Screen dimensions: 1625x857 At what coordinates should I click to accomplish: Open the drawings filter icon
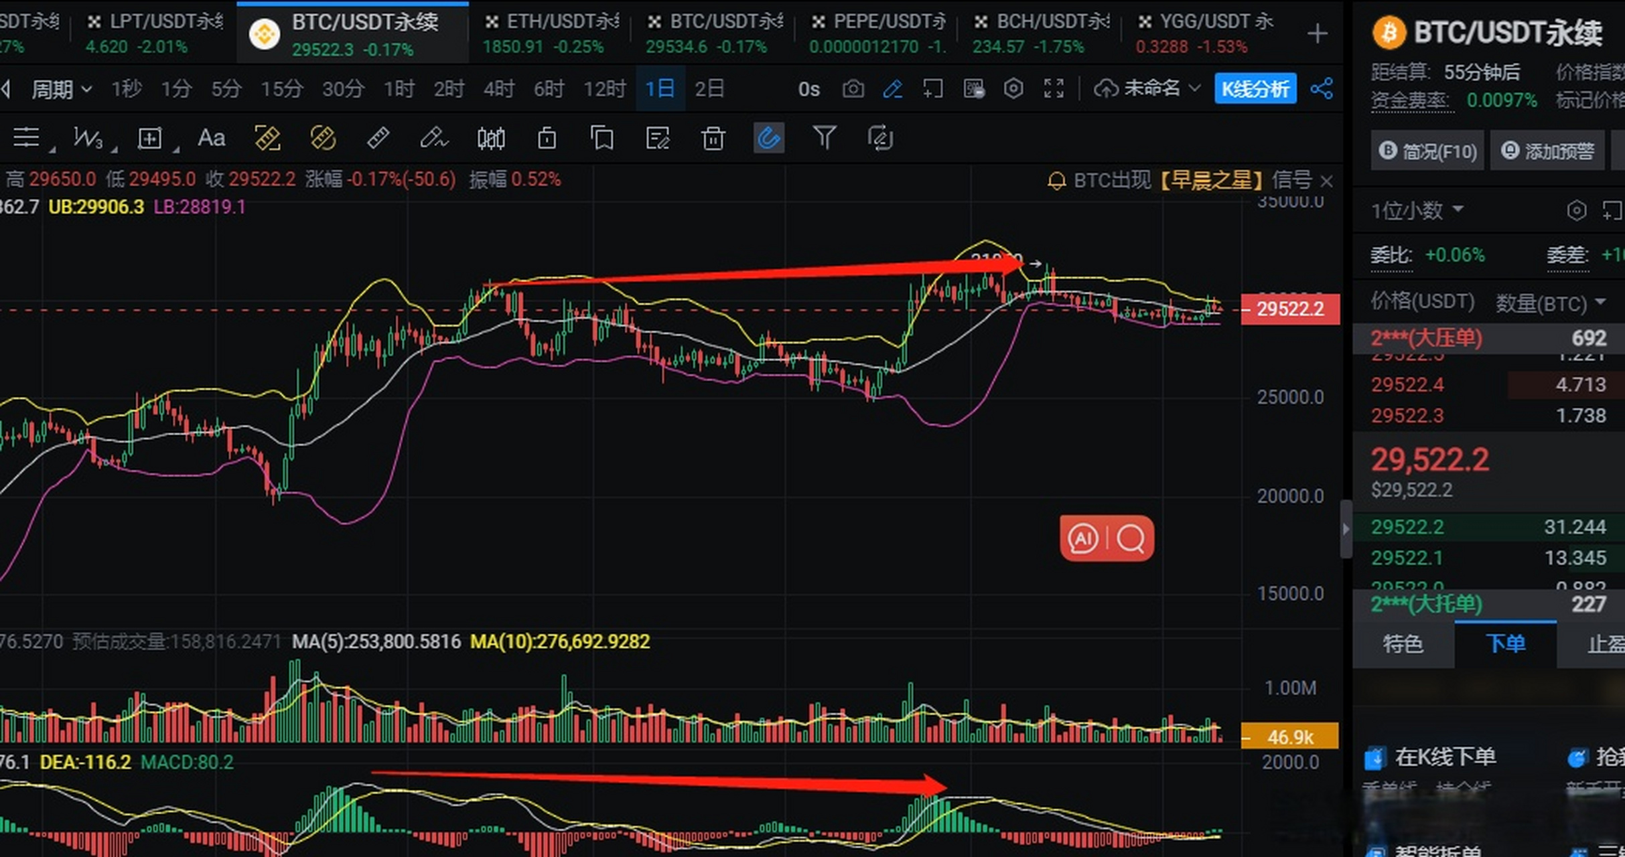[x=825, y=139]
